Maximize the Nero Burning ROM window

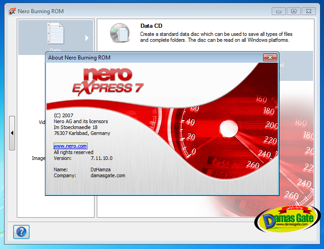pos(294,11)
